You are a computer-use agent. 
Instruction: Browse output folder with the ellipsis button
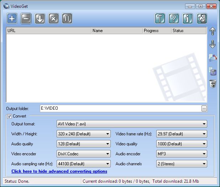[204, 109]
